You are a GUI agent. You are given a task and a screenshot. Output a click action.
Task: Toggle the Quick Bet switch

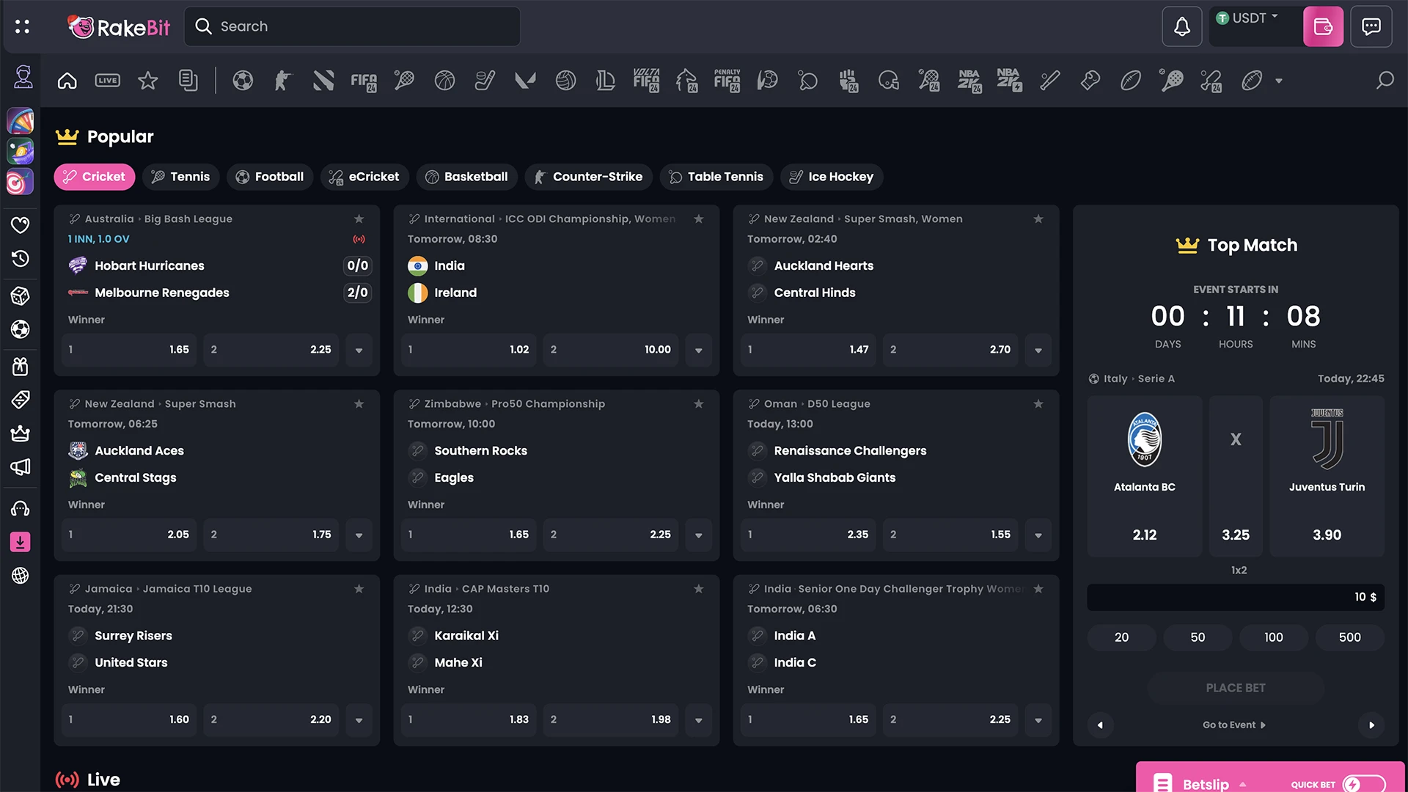point(1364,784)
